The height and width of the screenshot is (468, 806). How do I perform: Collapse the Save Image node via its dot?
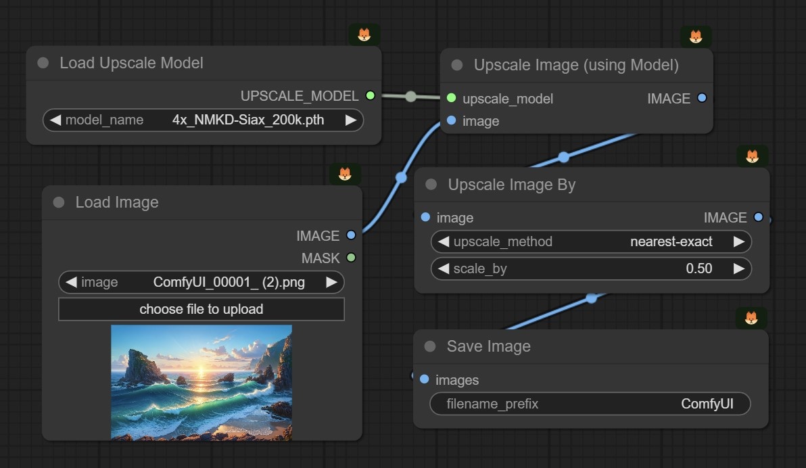coord(430,346)
